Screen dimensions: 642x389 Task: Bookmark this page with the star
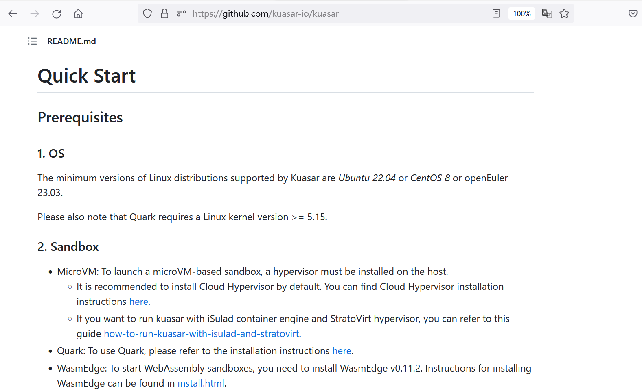click(564, 14)
